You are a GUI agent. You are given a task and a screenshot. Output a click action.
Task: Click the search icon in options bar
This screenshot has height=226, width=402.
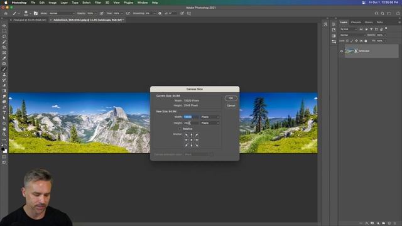[x=383, y=13]
